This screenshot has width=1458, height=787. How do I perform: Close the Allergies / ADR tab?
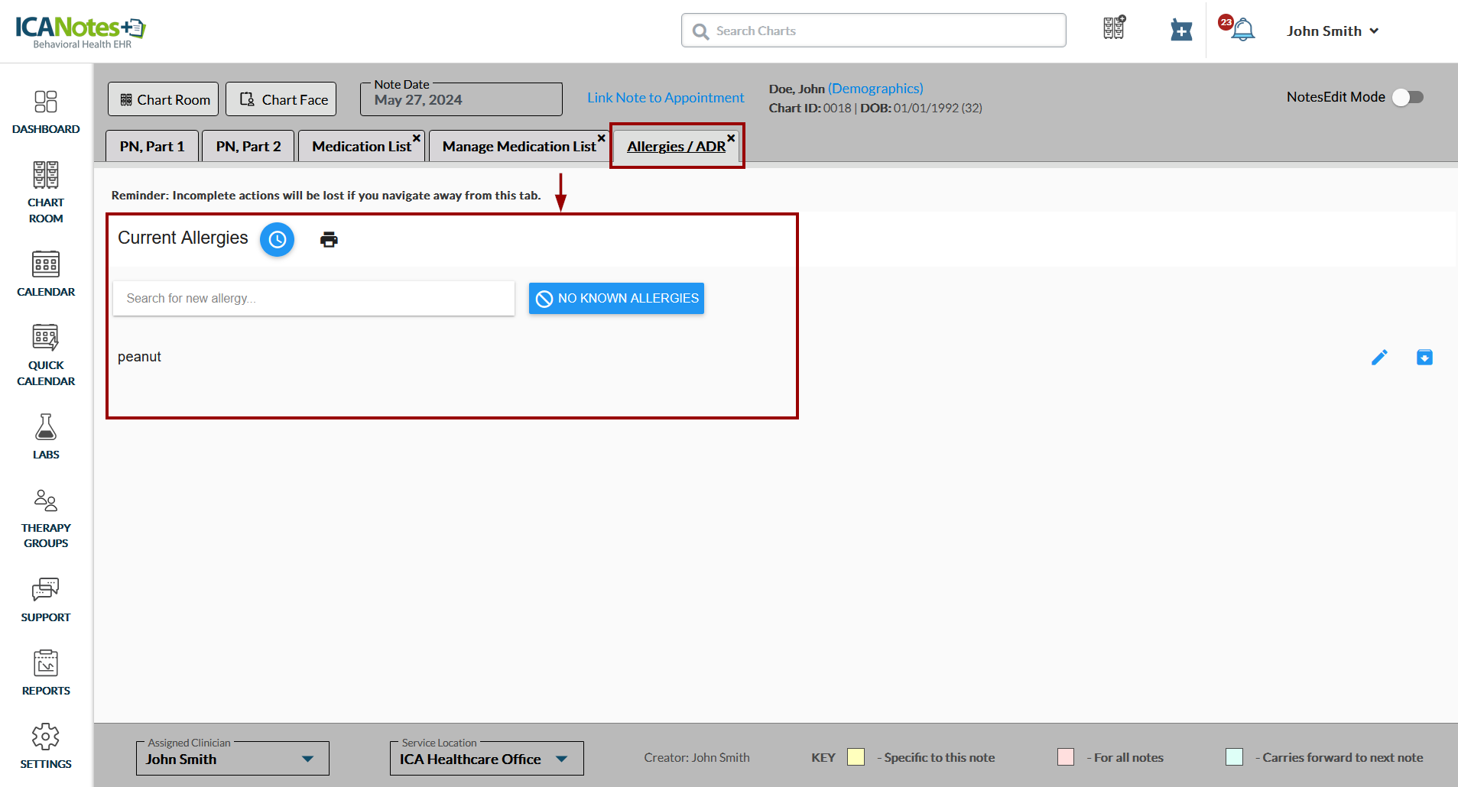click(x=731, y=138)
